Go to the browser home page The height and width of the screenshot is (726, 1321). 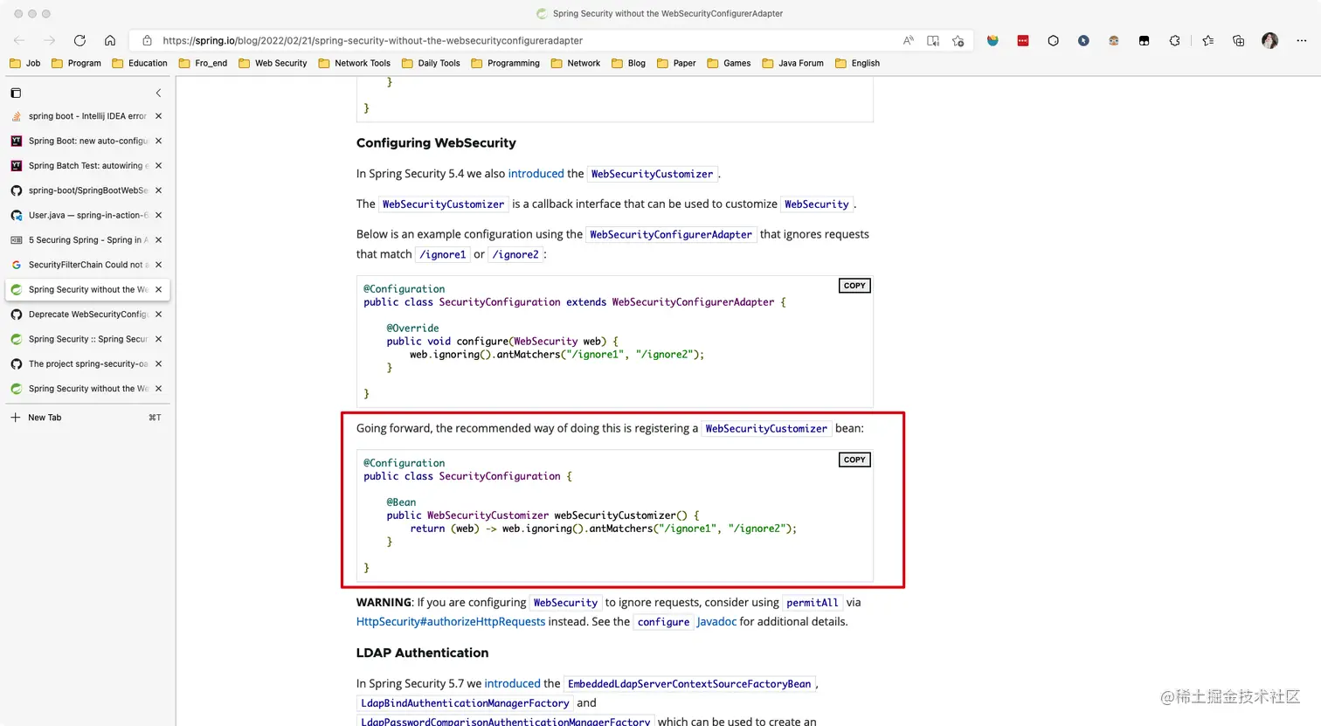pos(110,40)
